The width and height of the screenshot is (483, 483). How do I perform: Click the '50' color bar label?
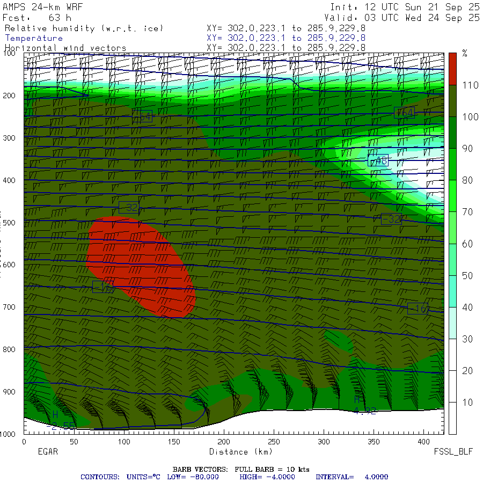pos(467,275)
